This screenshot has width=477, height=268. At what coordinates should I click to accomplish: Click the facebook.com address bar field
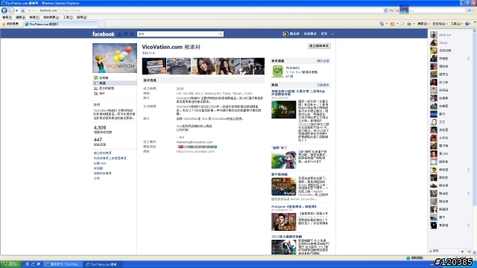click(x=202, y=10)
